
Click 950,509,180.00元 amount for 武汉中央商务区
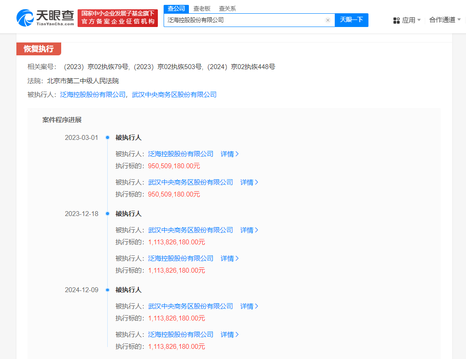[174, 194]
